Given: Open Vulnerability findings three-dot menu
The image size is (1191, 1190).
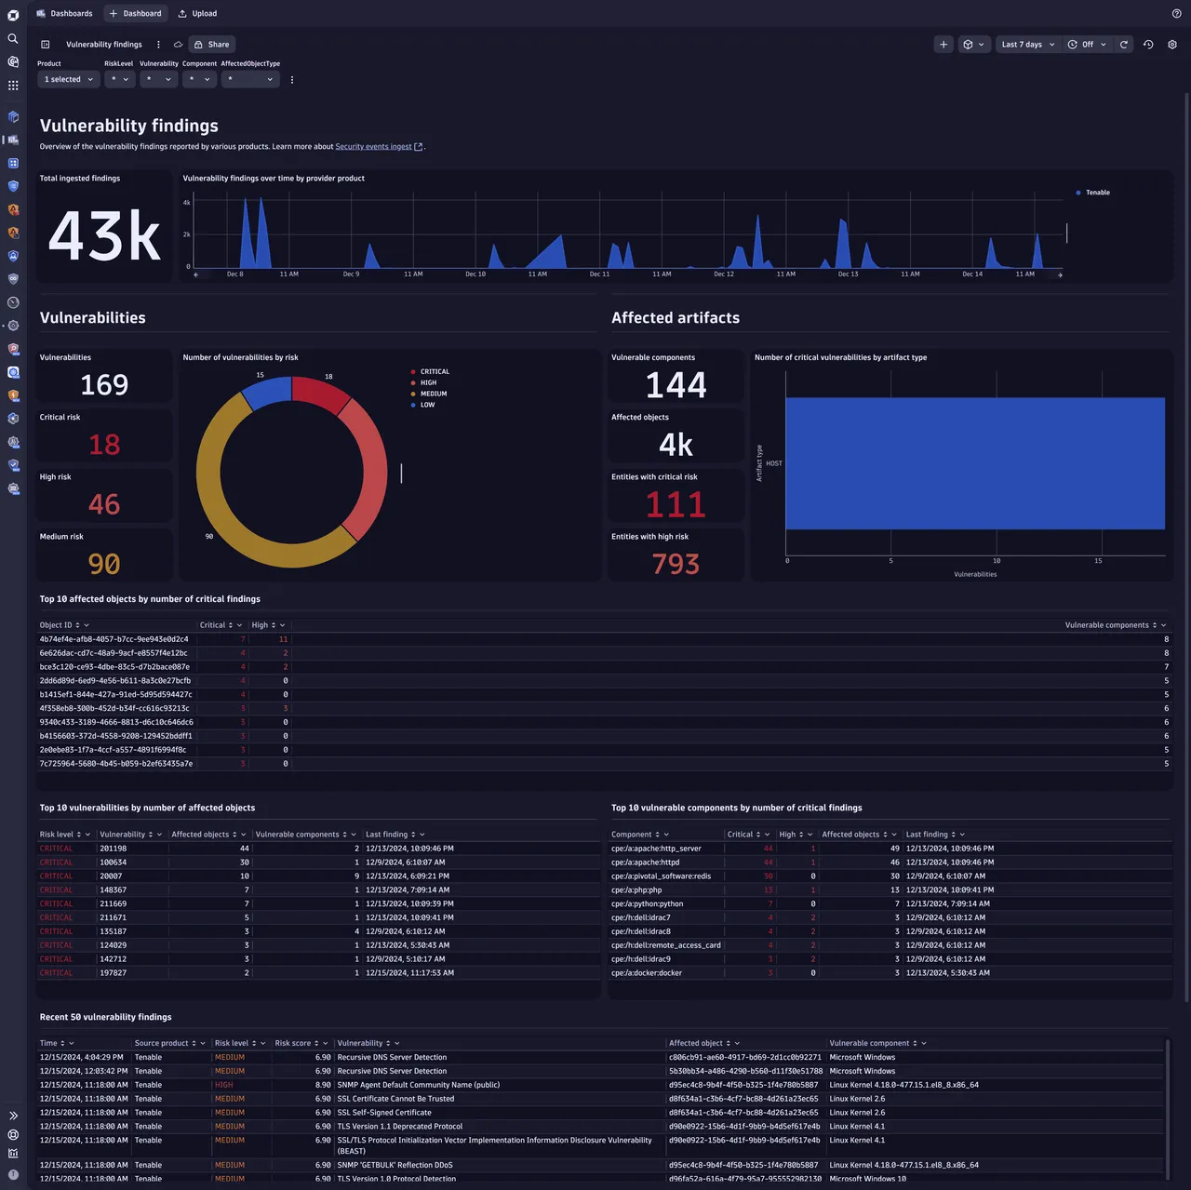Looking at the screenshot, I should [x=158, y=45].
